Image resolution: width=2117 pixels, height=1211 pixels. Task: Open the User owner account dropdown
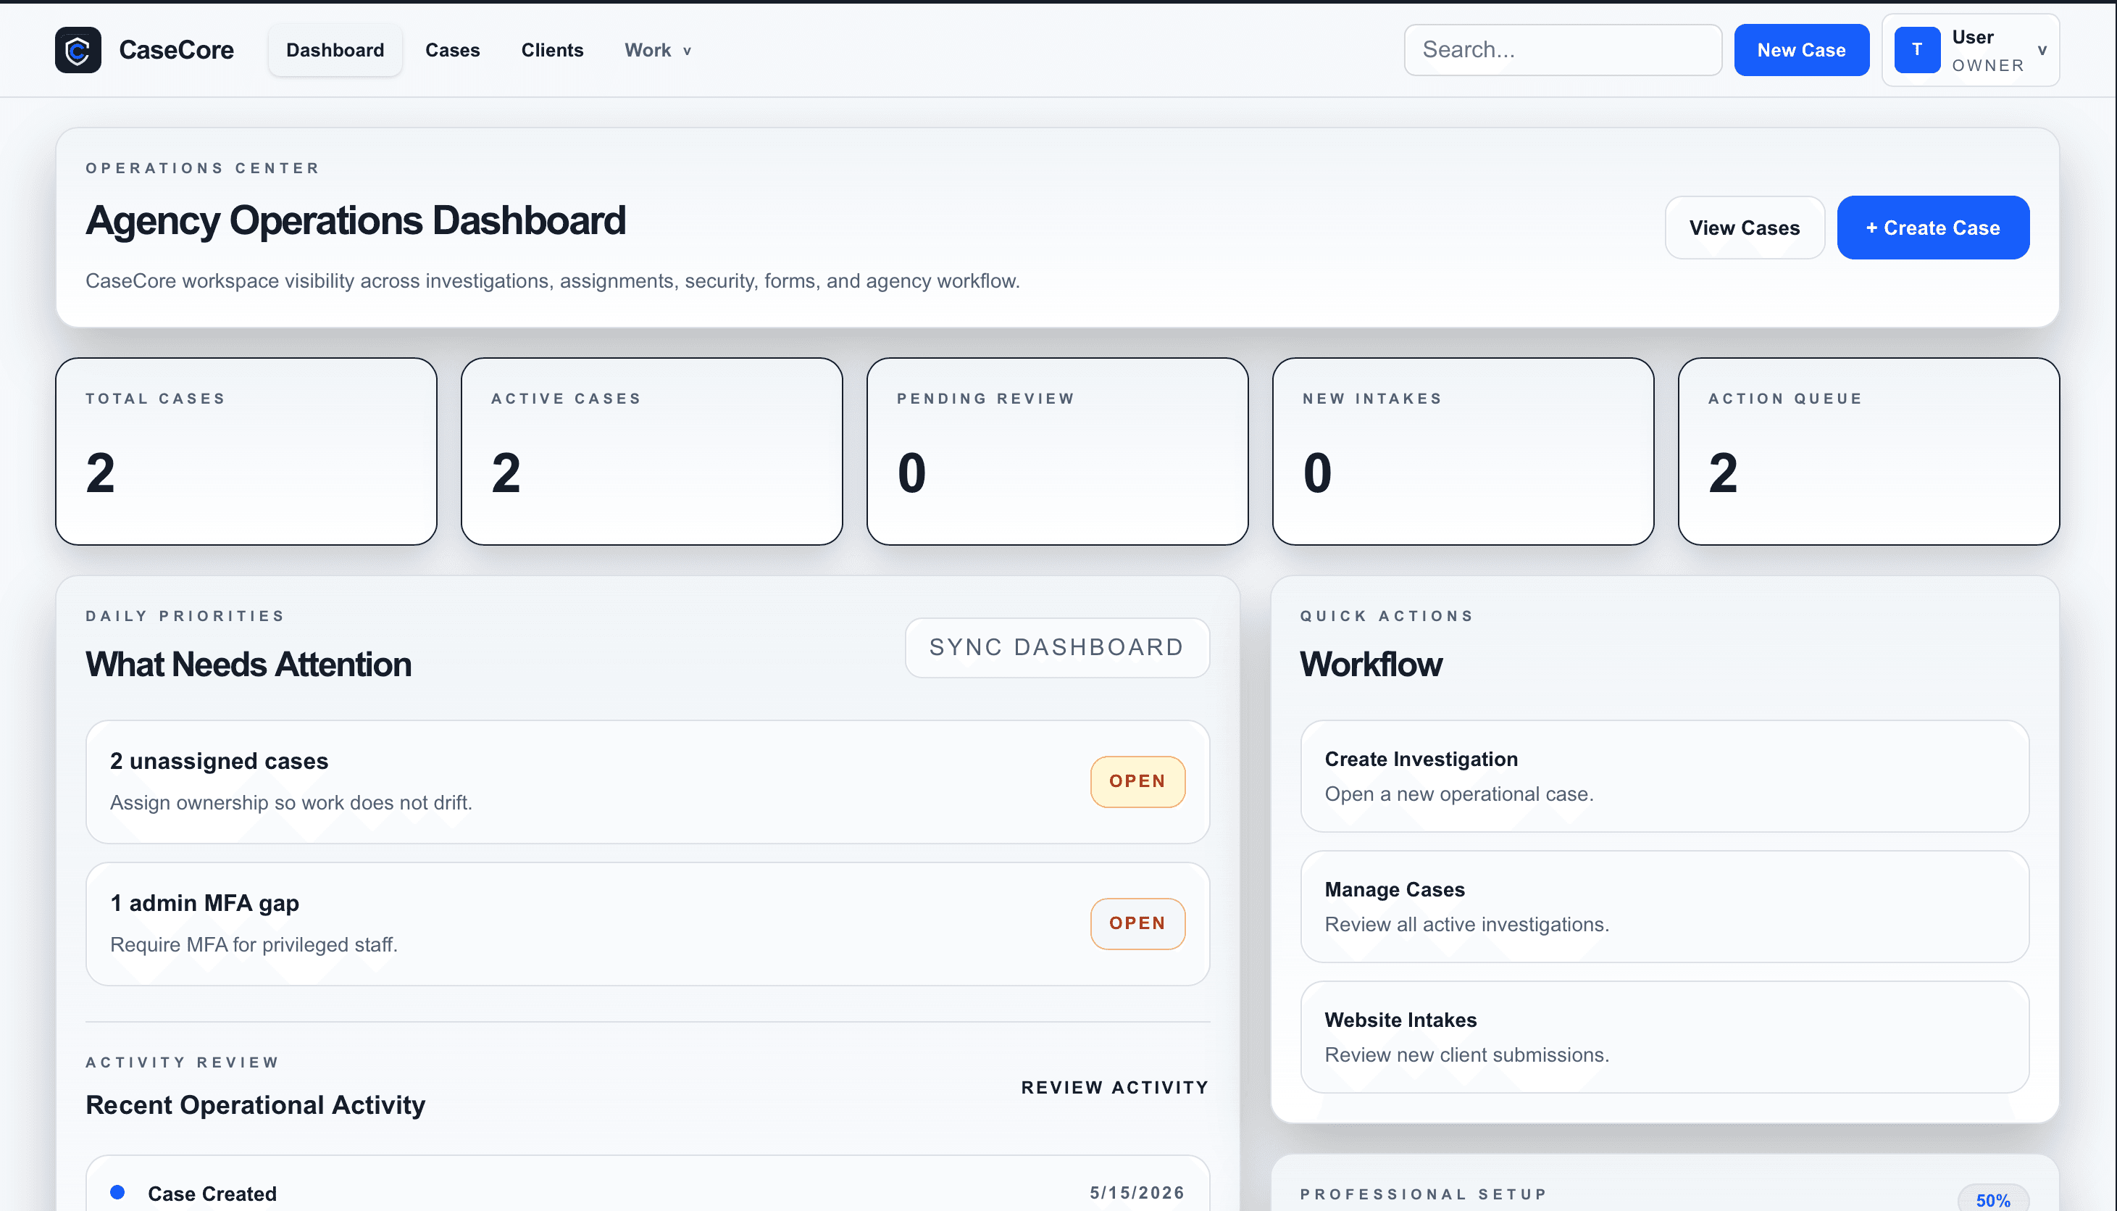click(x=1970, y=50)
